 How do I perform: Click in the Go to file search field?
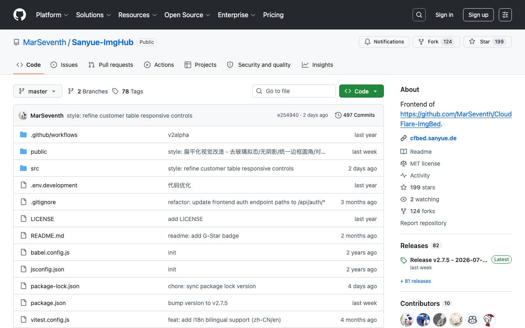[x=294, y=91]
